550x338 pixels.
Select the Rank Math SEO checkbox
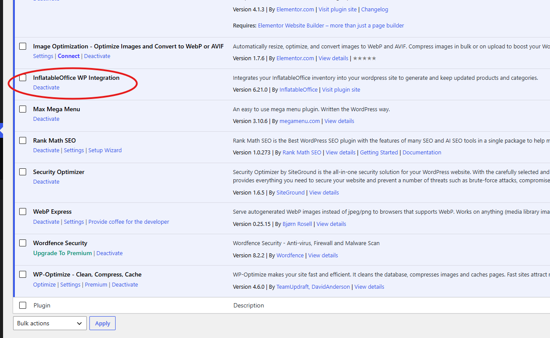[23, 140]
